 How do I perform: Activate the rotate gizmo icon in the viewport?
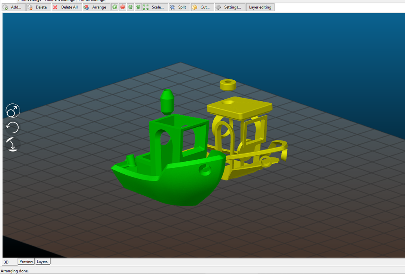[13, 127]
